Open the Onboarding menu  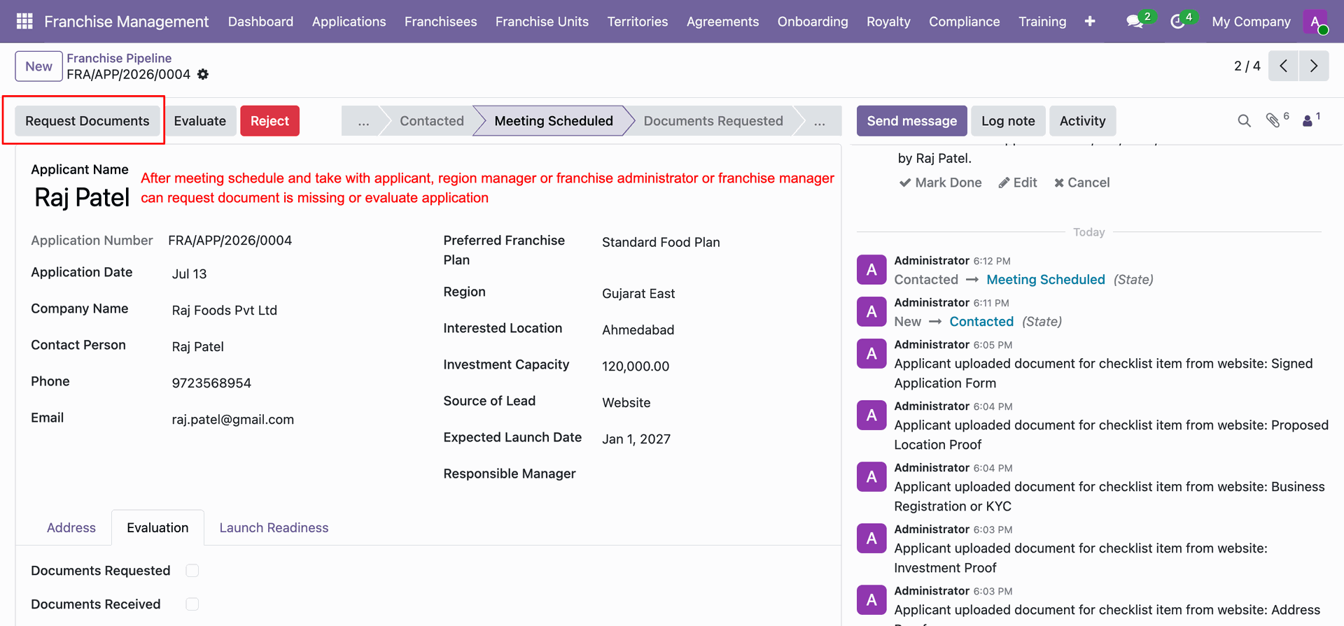tap(812, 22)
